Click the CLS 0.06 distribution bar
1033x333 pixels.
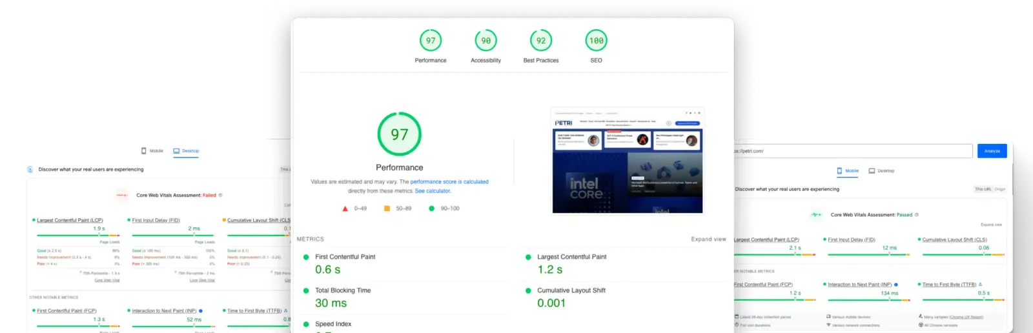point(963,255)
